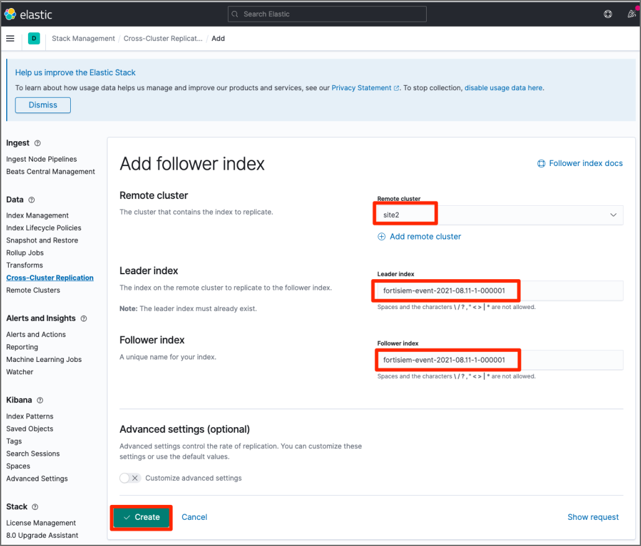
Task: Dismiss the usage data notice
Action: click(x=43, y=105)
